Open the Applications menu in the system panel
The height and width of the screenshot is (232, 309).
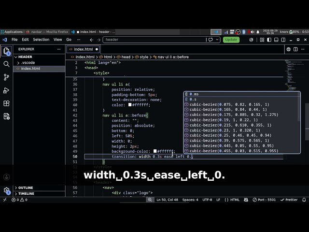(12, 32)
